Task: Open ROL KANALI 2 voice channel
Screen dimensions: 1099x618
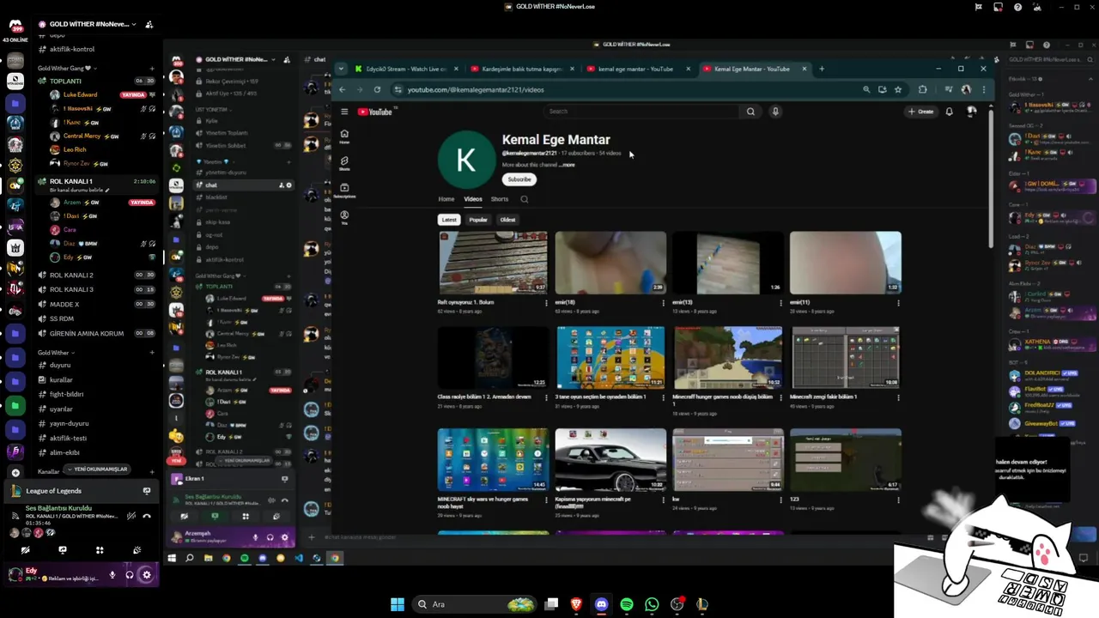Action: coord(97,275)
